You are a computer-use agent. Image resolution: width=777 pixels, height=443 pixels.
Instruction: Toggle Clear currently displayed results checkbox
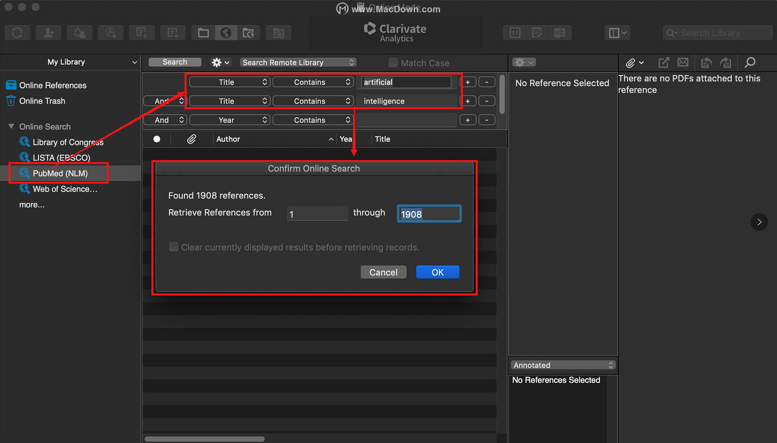[x=174, y=247]
